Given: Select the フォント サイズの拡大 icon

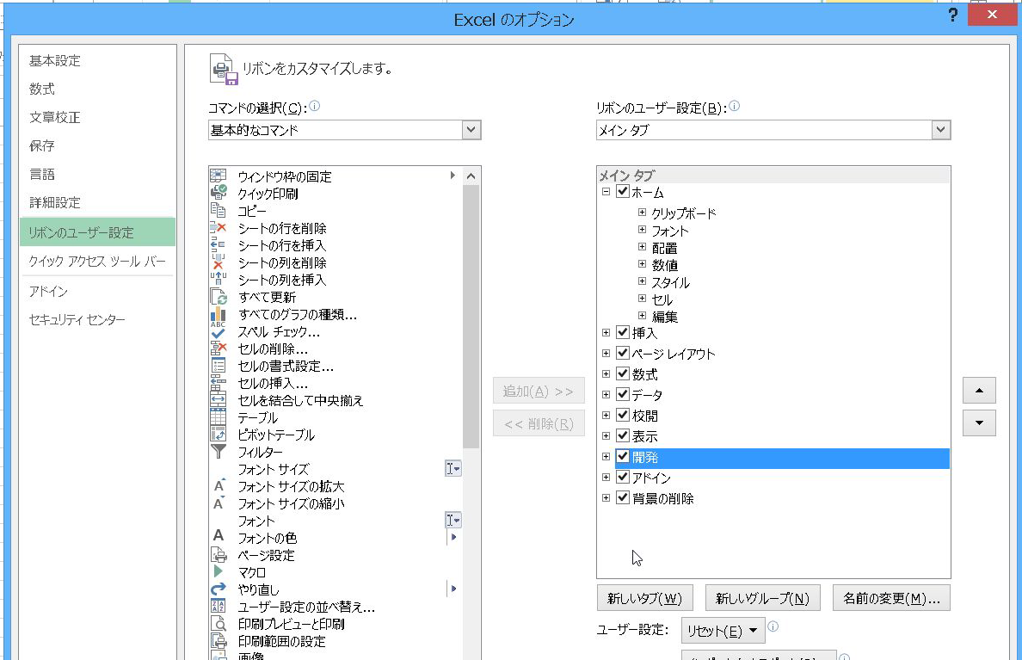Looking at the screenshot, I should [218, 486].
